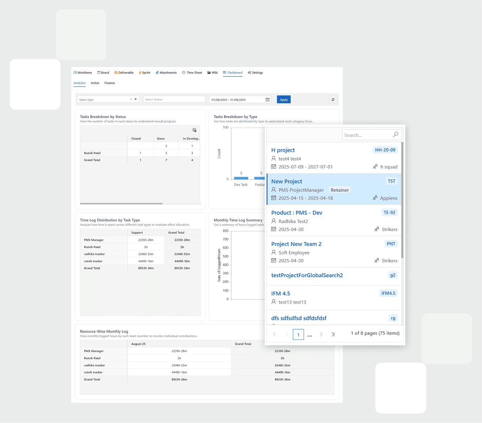Open the date range calendar icon
This screenshot has width=482, height=423.
[x=268, y=100]
